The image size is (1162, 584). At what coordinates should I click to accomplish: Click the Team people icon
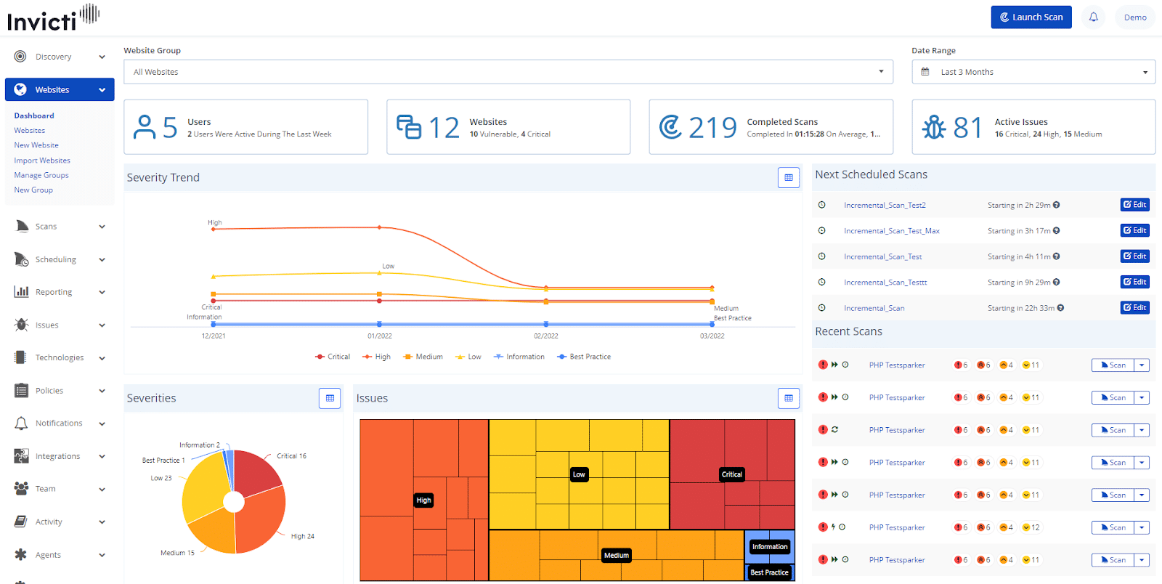21,489
